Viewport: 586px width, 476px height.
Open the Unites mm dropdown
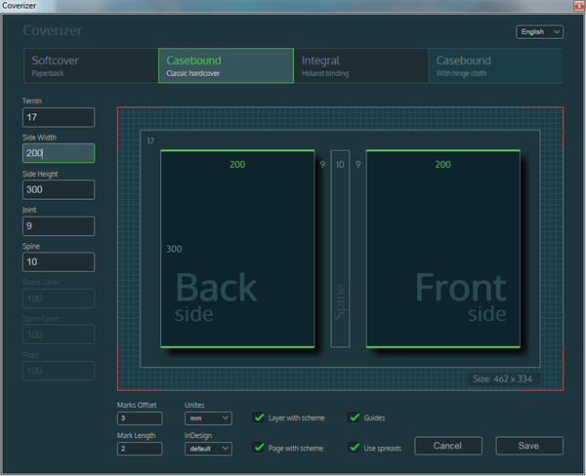pyautogui.click(x=208, y=418)
